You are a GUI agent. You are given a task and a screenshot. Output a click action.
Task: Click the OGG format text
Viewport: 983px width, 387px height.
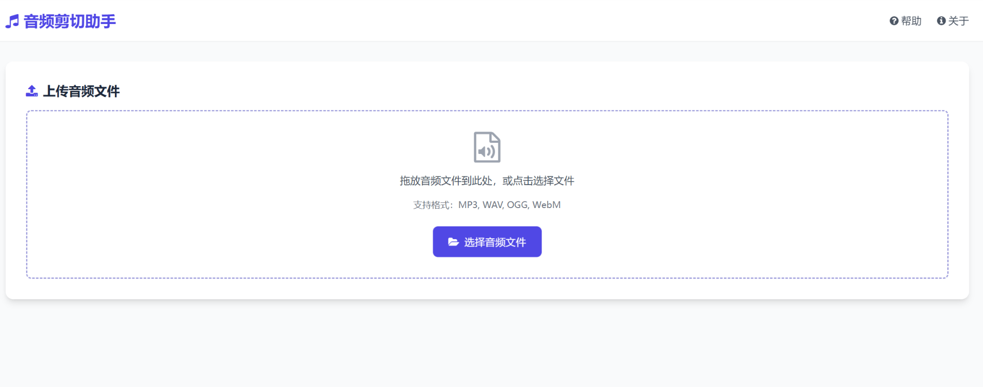(x=517, y=205)
